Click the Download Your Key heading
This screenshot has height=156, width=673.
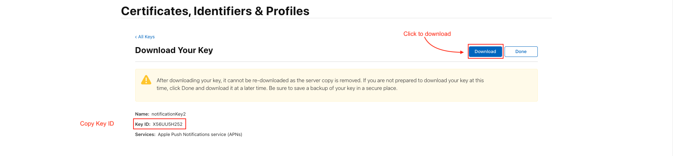(174, 50)
